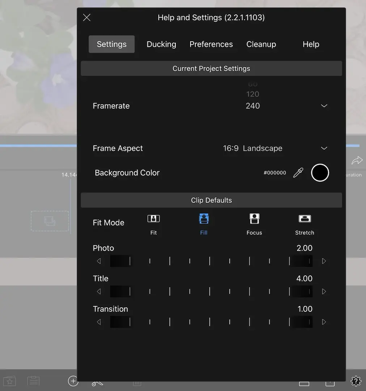Image resolution: width=366 pixels, height=391 pixels.
Task: Select the Focus fit mode
Action: [x=254, y=219]
